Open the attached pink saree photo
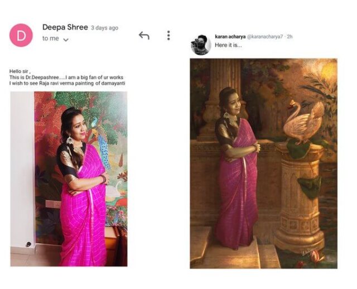Screen dimensions: 357x289 coord(69,179)
